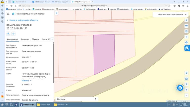190x107 pixels.
Task: Open the Части ЗУ tab
Action: tap(46, 39)
